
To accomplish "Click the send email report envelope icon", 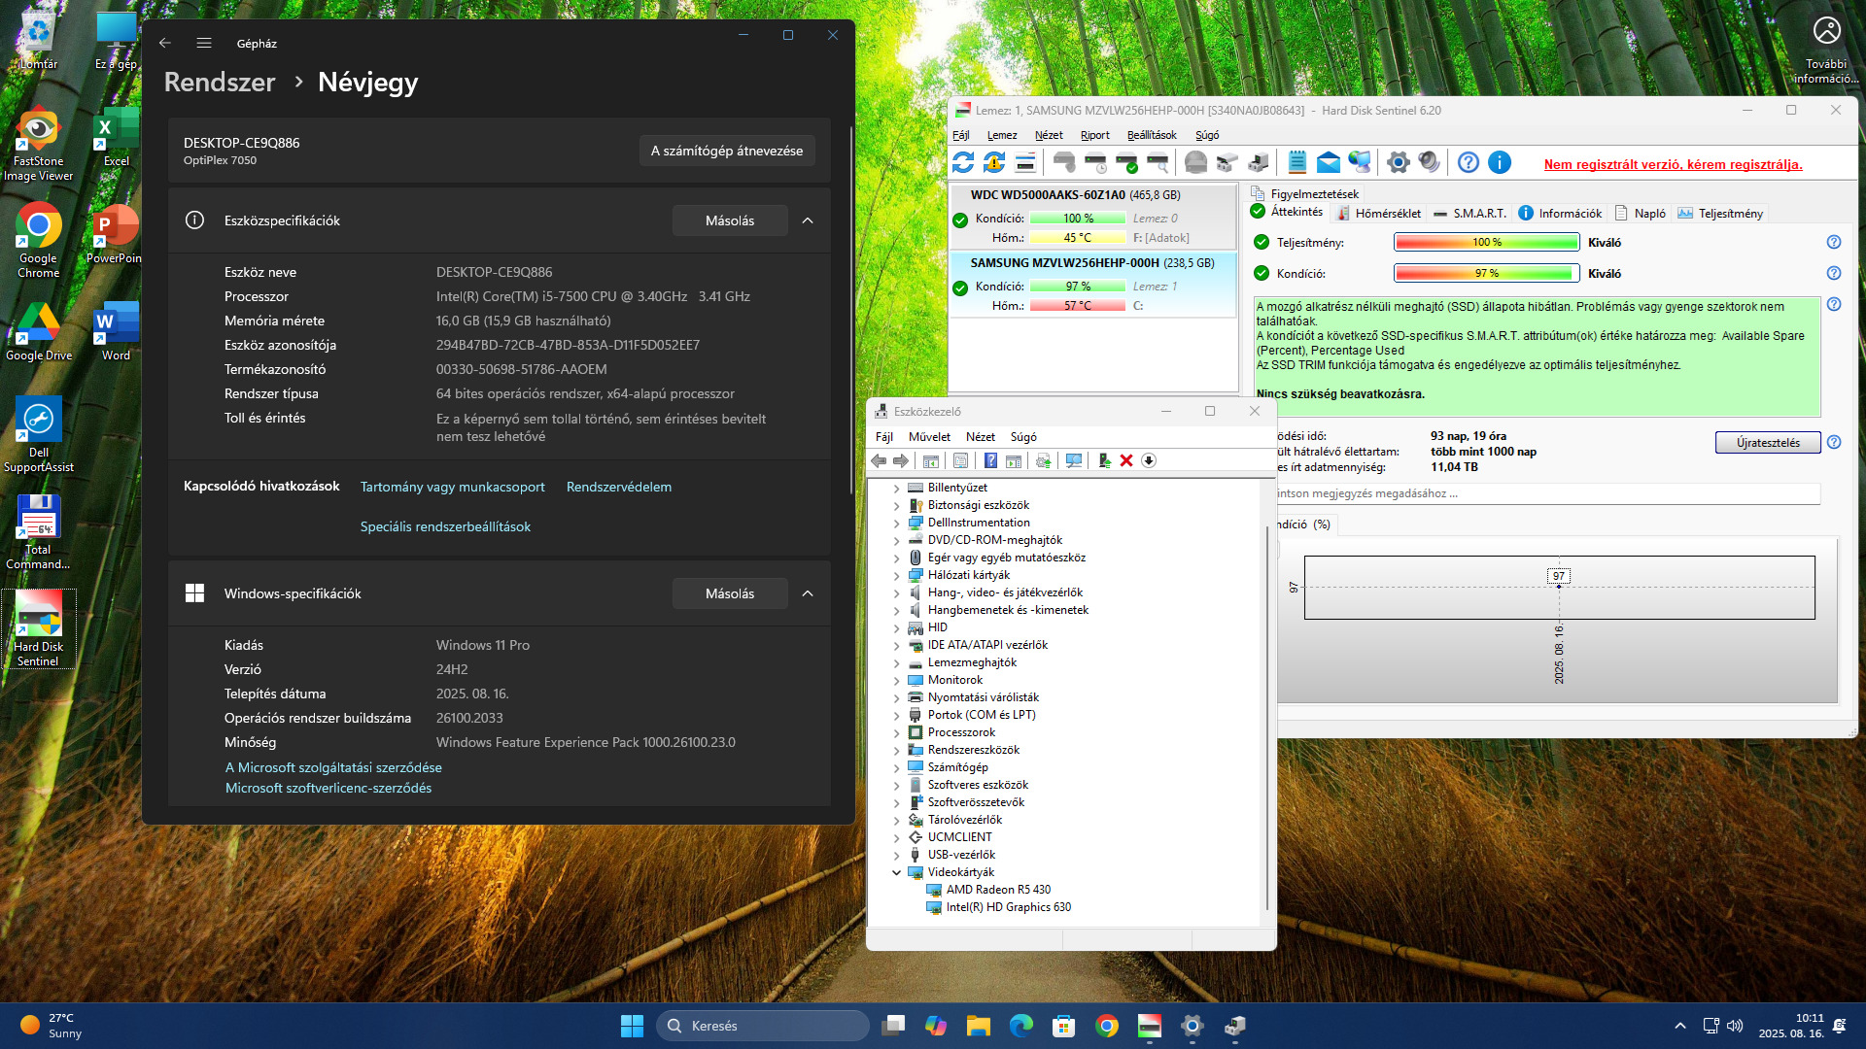I will (x=1328, y=162).
